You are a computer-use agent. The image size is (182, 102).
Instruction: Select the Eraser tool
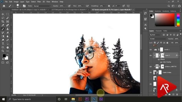point(8,33)
